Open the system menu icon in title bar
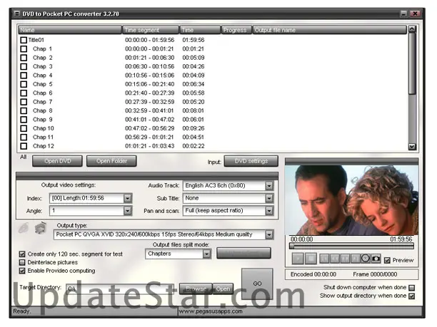437x327 pixels. tap(17, 14)
